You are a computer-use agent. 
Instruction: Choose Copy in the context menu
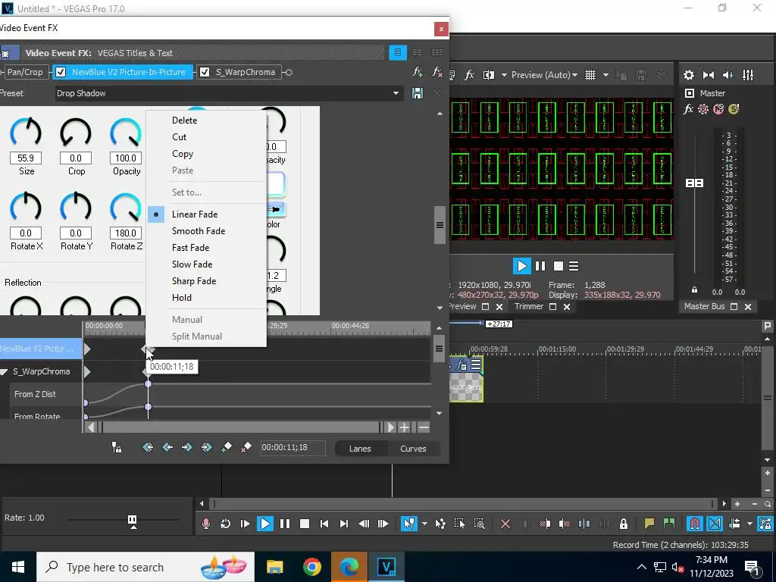183,154
